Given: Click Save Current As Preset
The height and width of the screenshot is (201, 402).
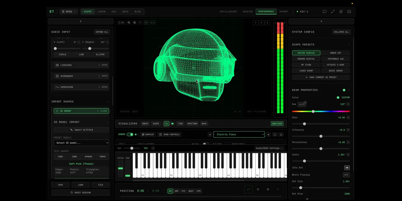Looking at the screenshot, I should (321, 77).
